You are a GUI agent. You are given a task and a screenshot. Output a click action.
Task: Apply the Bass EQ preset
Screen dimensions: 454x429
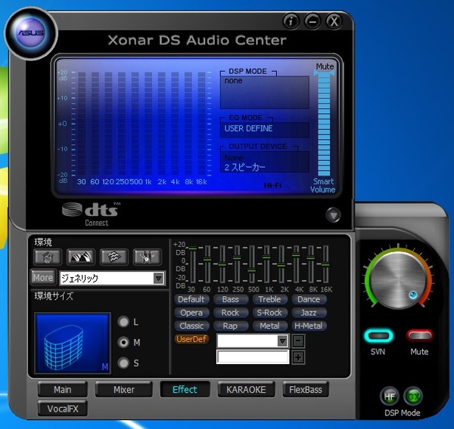[x=231, y=299]
